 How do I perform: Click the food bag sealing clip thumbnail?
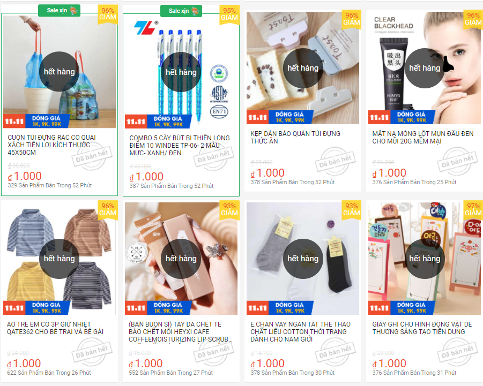tap(303, 68)
